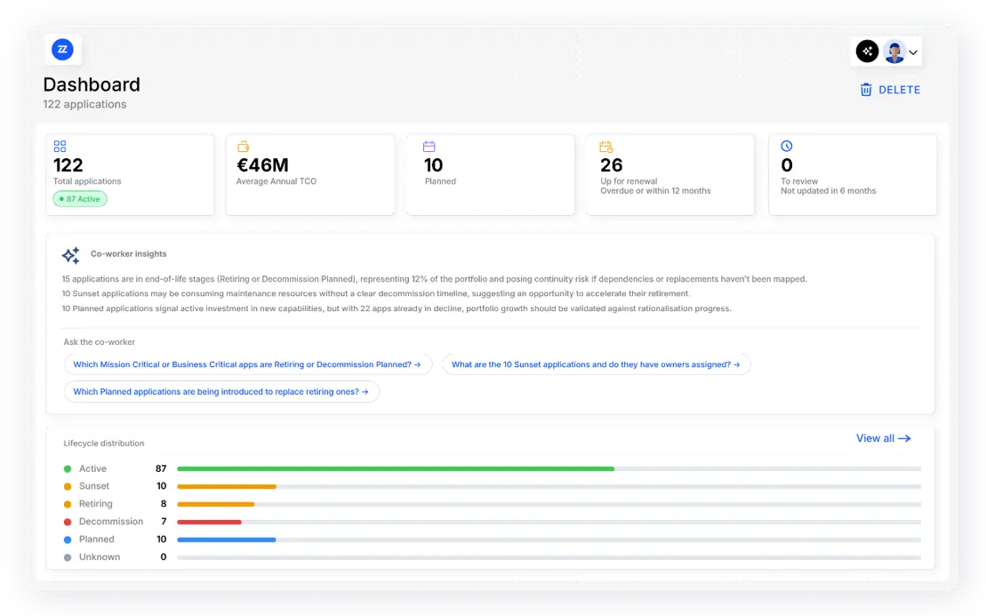Click the 87 Active badge
The width and height of the screenshot is (986, 616).
point(80,199)
